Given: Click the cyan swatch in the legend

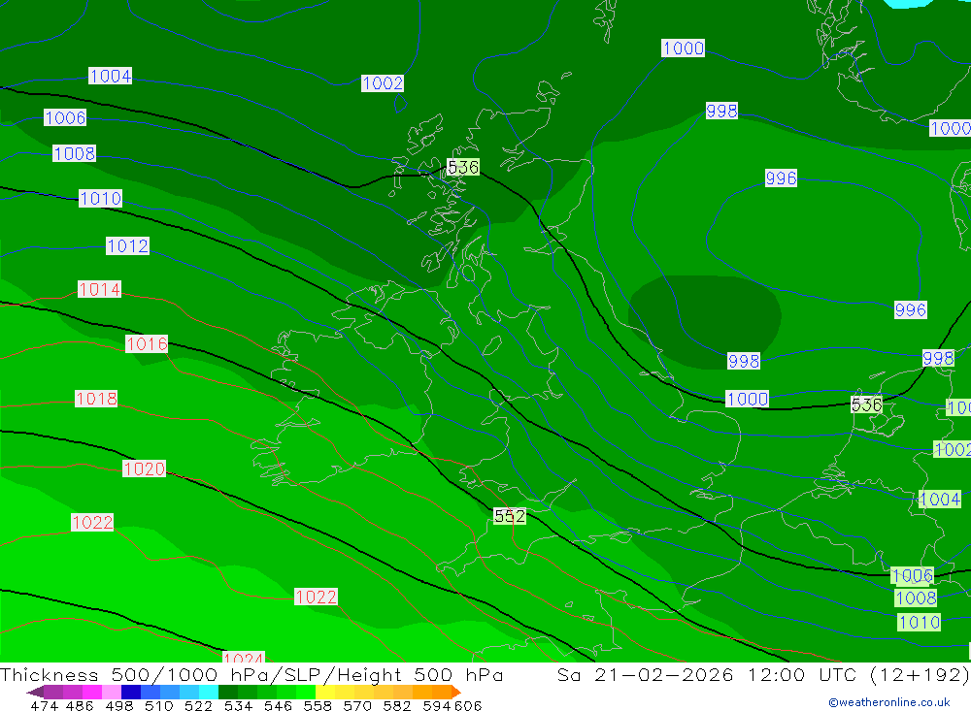Looking at the screenshot, I should 209,692.
